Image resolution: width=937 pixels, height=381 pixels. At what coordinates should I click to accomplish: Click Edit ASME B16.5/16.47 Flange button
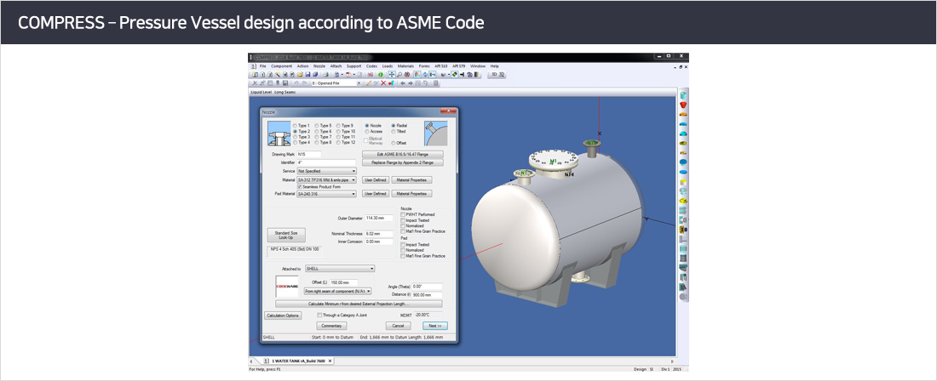pos(403,155)
